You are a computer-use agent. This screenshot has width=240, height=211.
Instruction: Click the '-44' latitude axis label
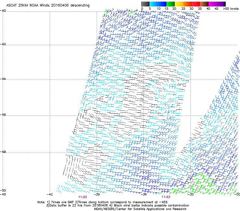click(3, 79)
